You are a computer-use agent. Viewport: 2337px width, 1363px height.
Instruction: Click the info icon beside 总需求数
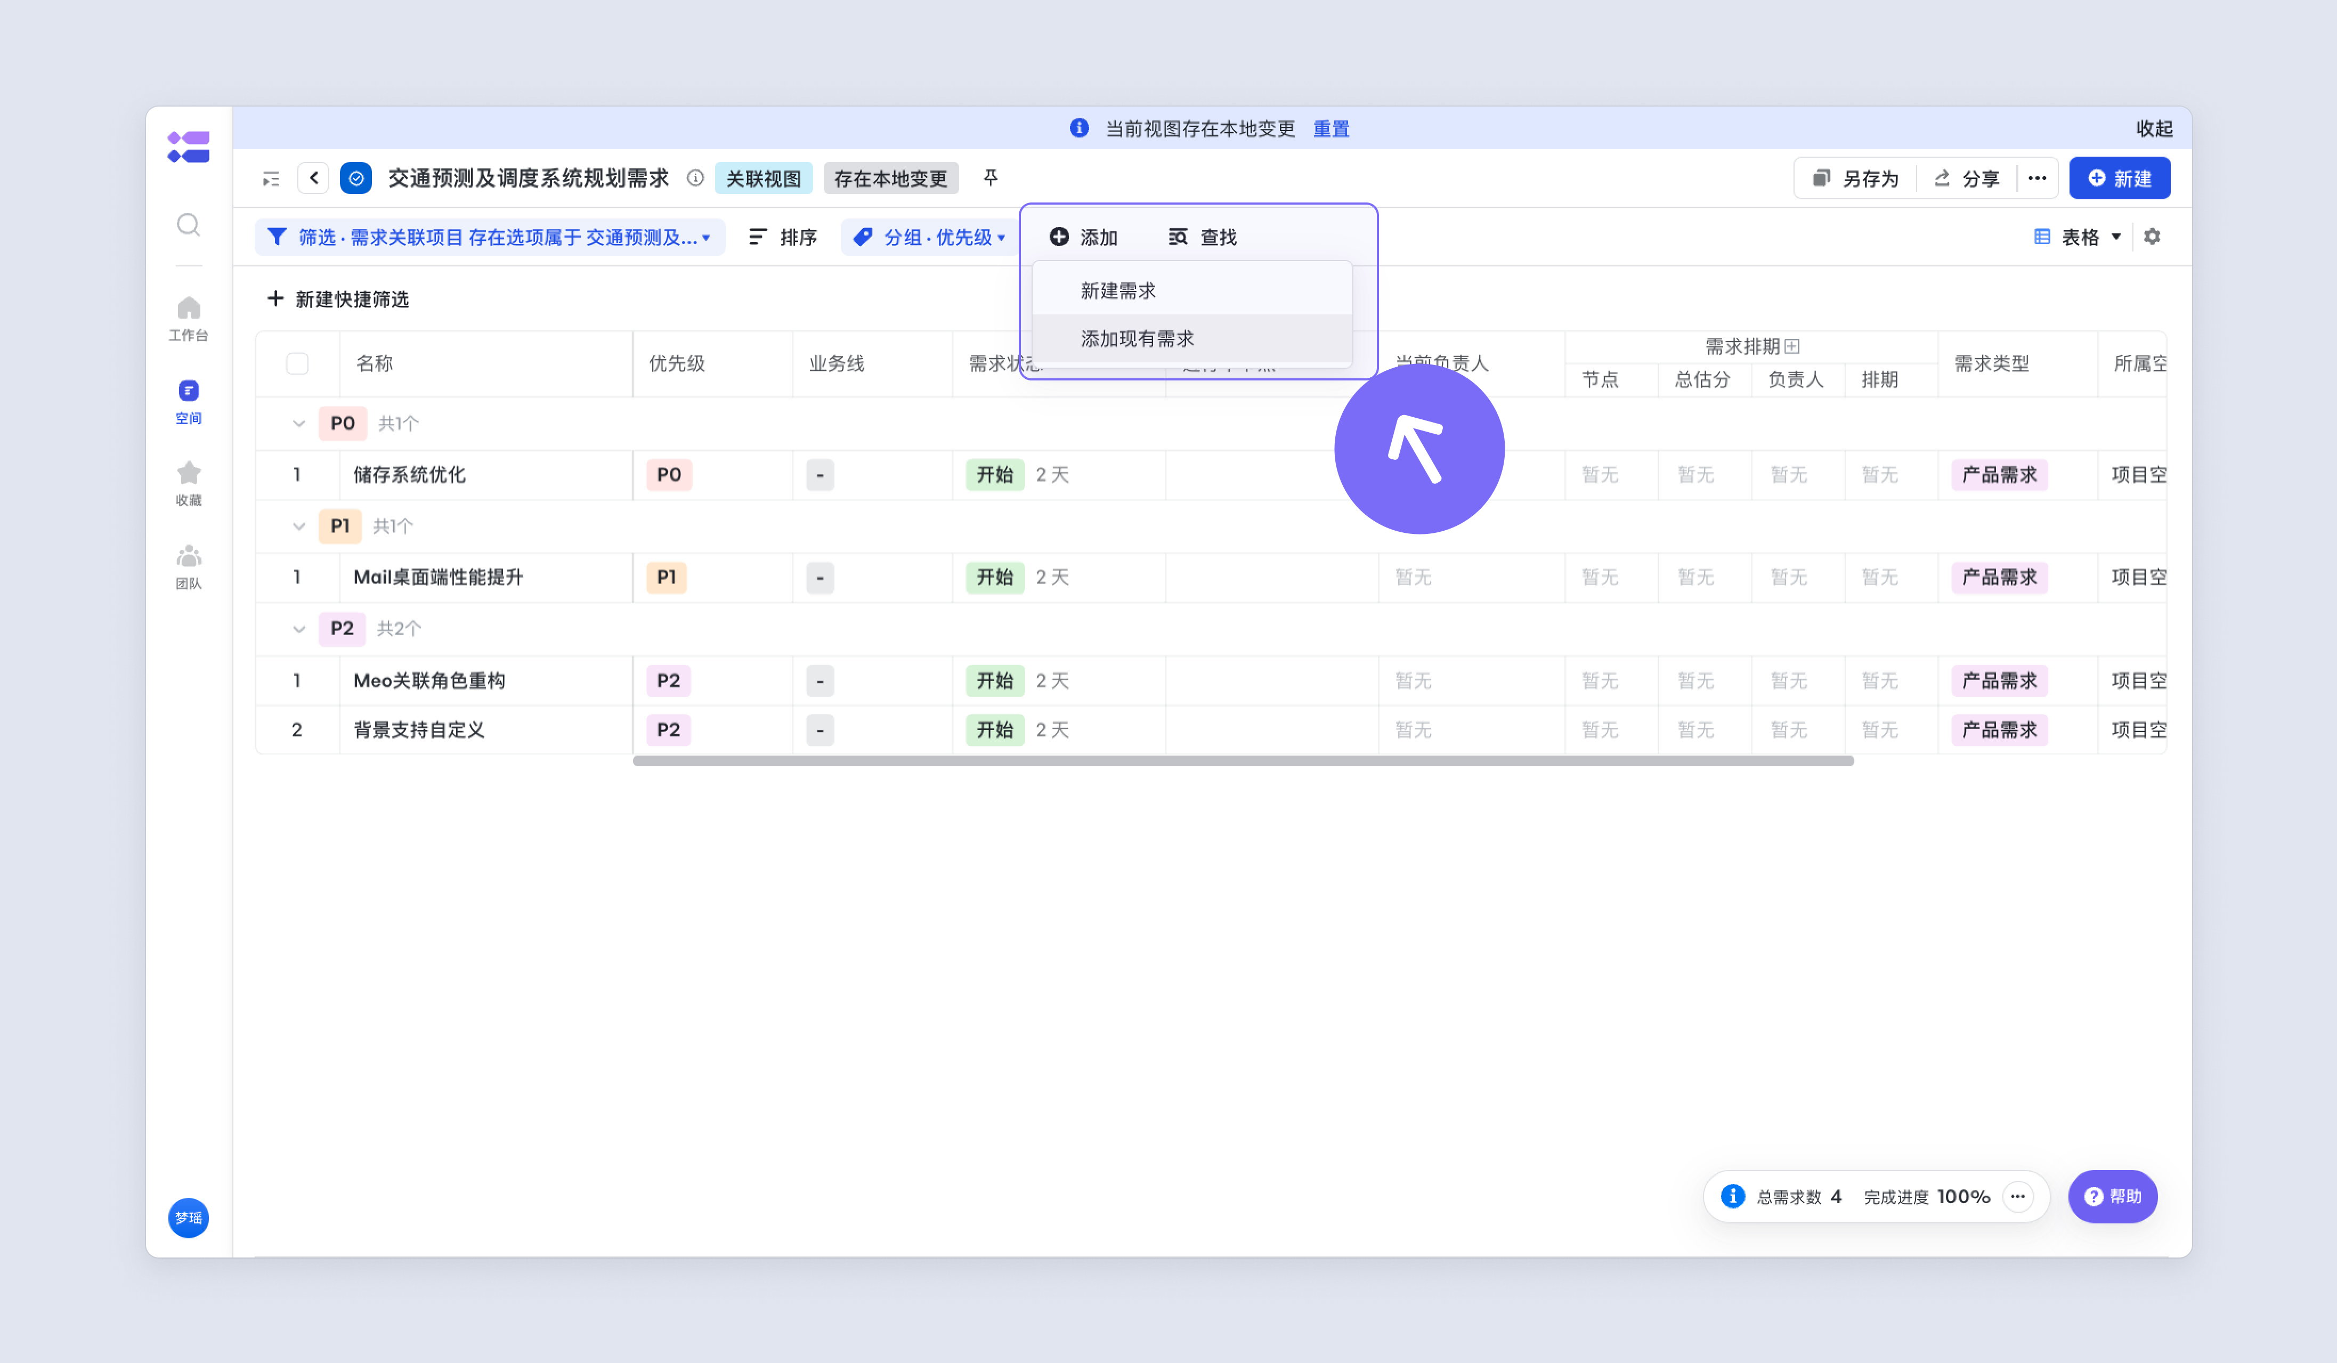[x=1732, y=1196]
